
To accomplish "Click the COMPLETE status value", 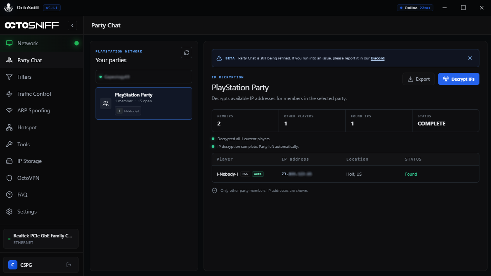I will coord(431,124).
